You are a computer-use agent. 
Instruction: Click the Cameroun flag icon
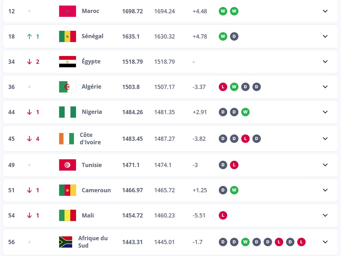(68, 190)
